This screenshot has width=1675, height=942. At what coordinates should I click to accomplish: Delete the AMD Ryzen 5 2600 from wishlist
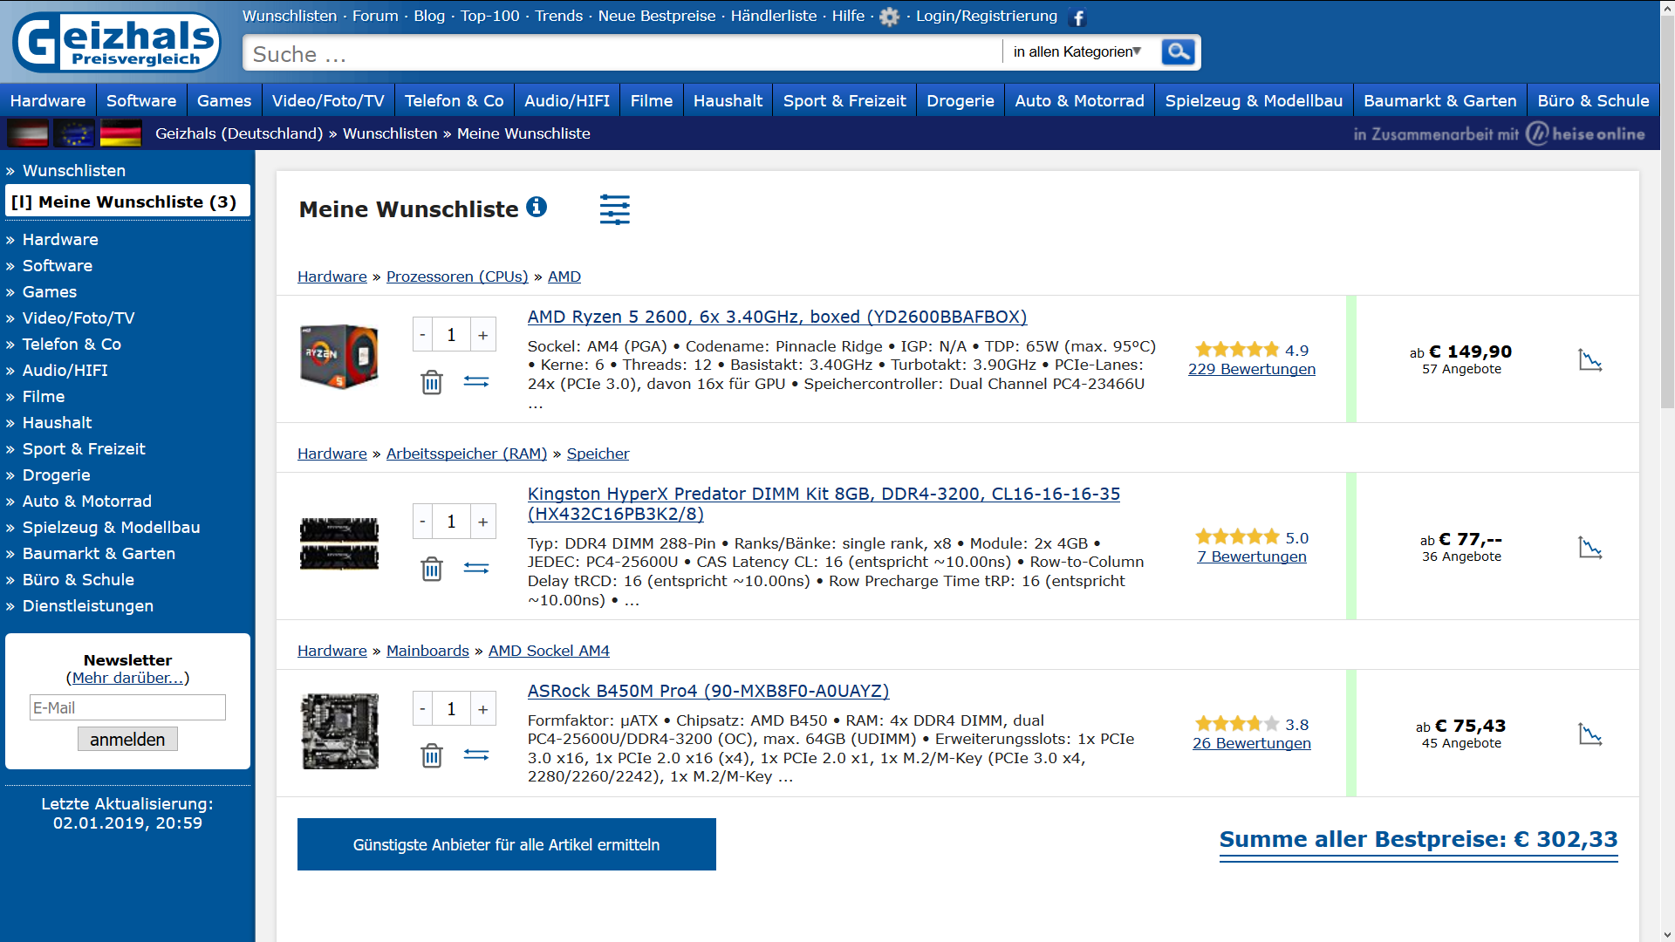[432, 382]
